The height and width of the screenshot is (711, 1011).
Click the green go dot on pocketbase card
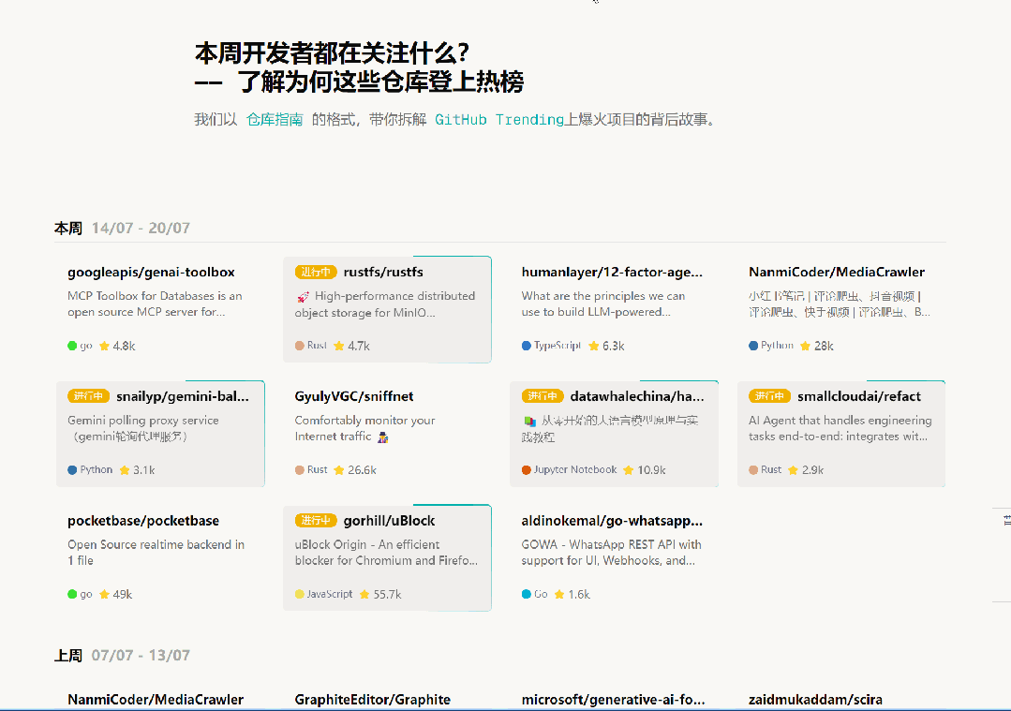click(72, 594)
